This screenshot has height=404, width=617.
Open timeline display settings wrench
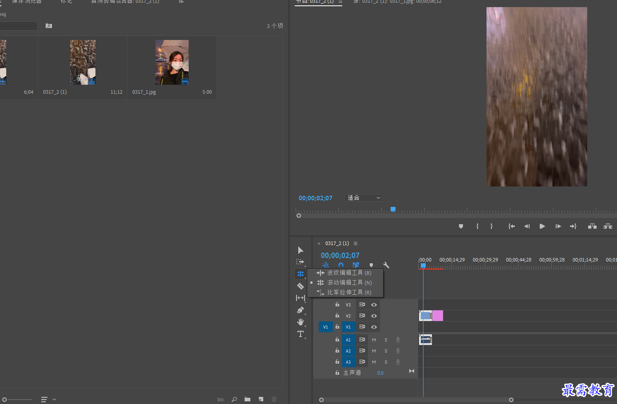tap(386, 265)
